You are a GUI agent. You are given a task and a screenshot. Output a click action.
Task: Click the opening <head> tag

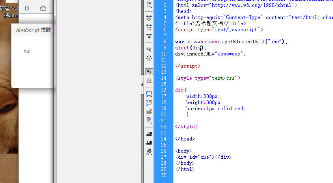point(184,11)
